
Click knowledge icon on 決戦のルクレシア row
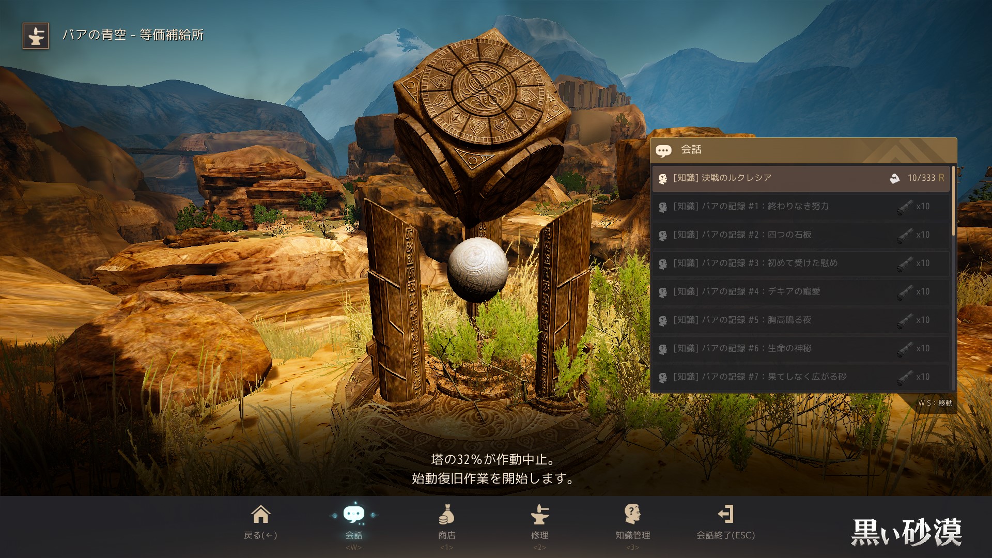(x=662, y=178)
